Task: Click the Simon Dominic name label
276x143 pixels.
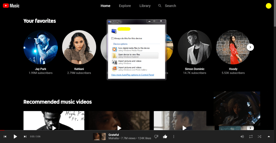Action: click(x=195, y=69)
